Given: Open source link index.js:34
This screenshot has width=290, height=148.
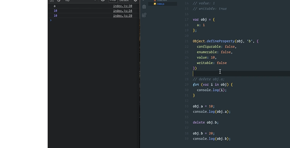Looking at the screenshot, I should pyautogui.click(x=123, y=11).
